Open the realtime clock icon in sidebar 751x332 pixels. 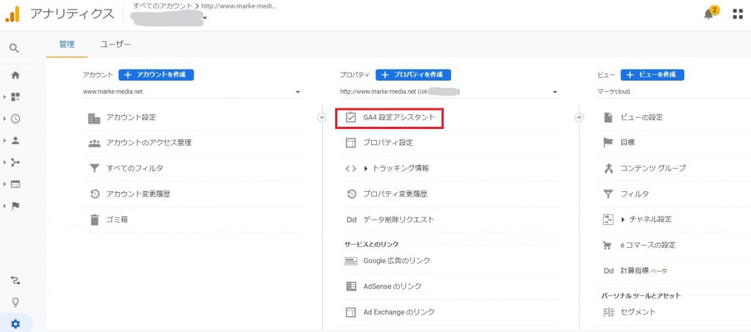pos(15,119)
